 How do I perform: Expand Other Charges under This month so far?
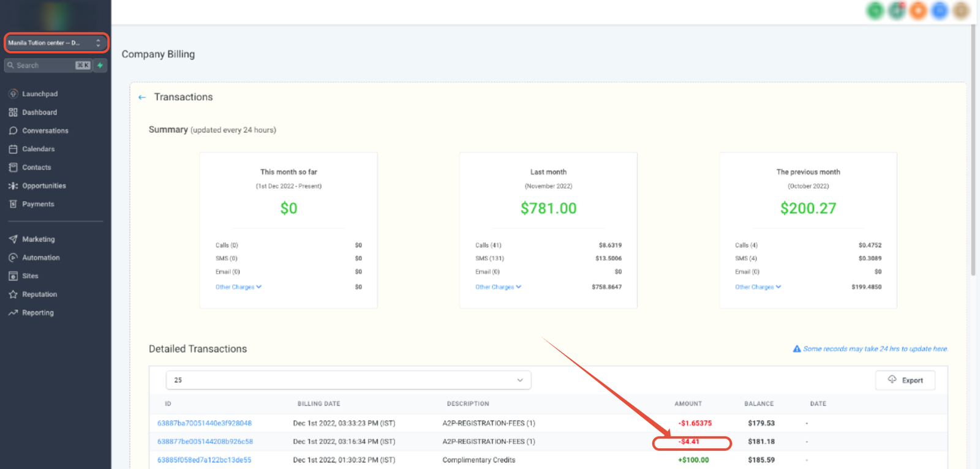point(238,287)
